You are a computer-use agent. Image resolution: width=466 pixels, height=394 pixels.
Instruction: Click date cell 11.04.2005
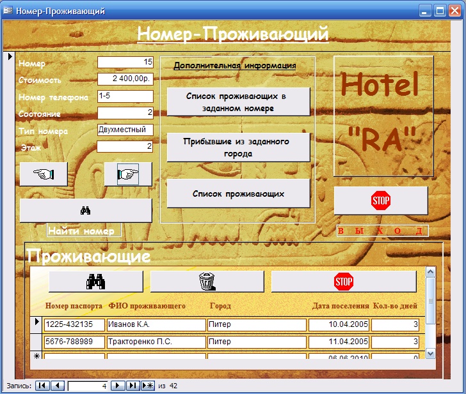click(x=339, y=342)
